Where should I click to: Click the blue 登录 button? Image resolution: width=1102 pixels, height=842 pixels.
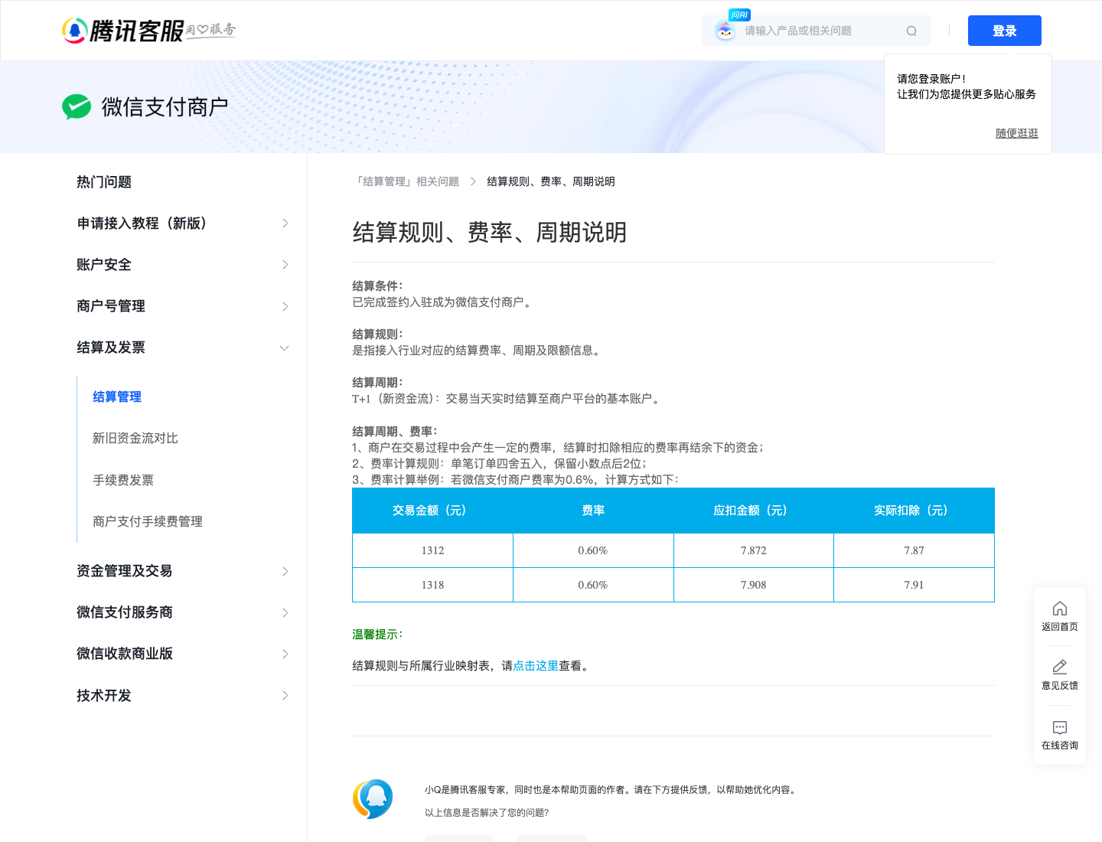[x=1005, y=31]
